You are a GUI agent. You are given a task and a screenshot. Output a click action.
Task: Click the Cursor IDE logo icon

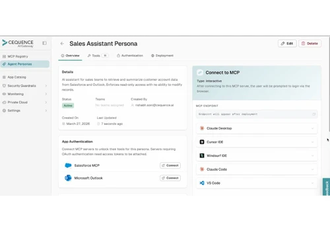(x=202, y=142)
